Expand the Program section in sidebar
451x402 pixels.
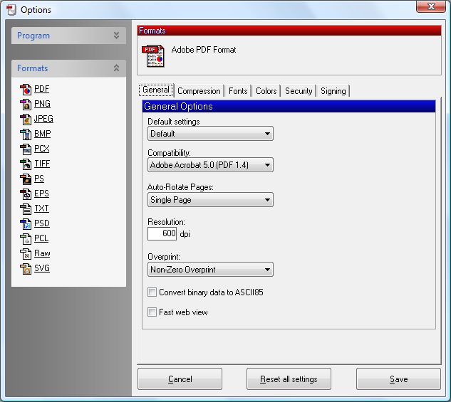click(68, 36)
